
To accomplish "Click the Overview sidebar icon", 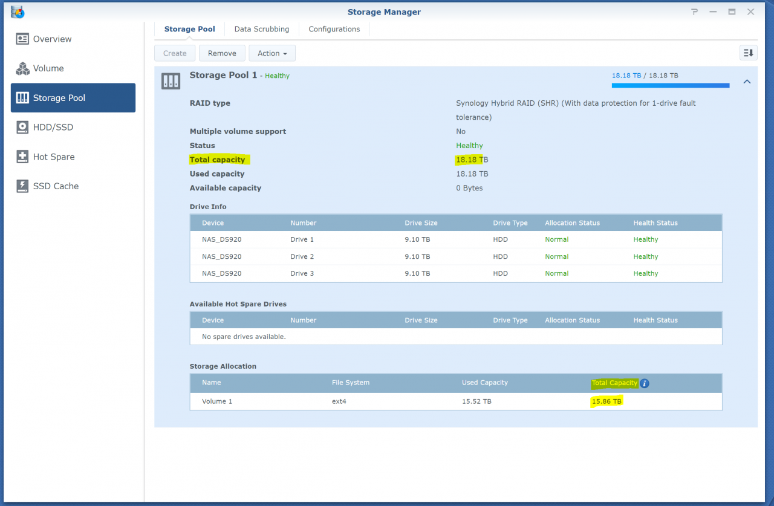I will (x=22, y=39).
